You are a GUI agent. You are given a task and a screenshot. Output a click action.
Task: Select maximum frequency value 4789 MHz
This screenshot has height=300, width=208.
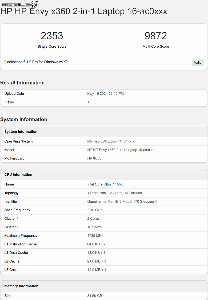point(95,236)
